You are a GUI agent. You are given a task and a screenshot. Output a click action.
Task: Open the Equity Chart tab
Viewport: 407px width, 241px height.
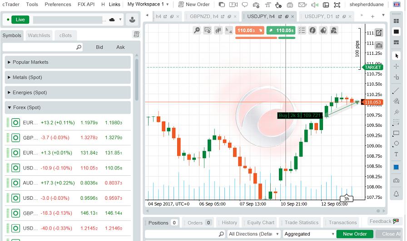260,222
